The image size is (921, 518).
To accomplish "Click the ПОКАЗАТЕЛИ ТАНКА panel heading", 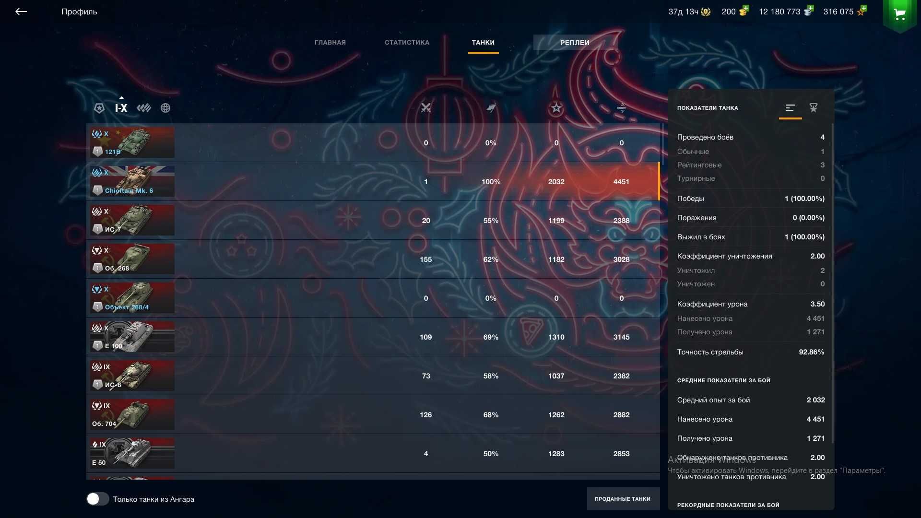I will coord(708,108).
